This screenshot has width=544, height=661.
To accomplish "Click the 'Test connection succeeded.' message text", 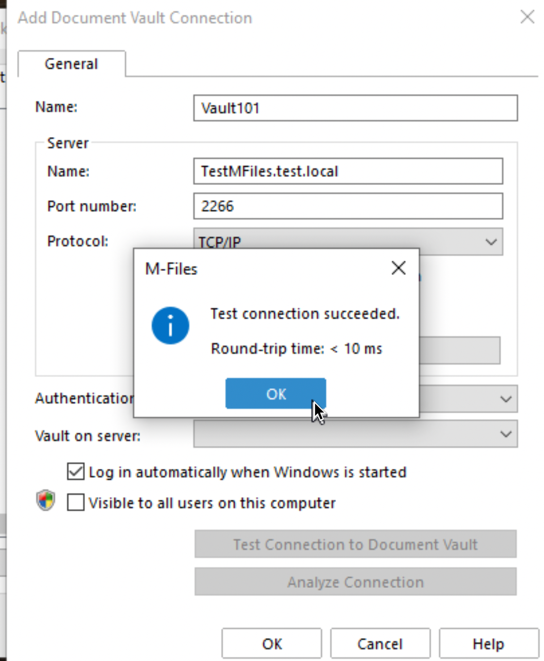I will coord(305,313).
